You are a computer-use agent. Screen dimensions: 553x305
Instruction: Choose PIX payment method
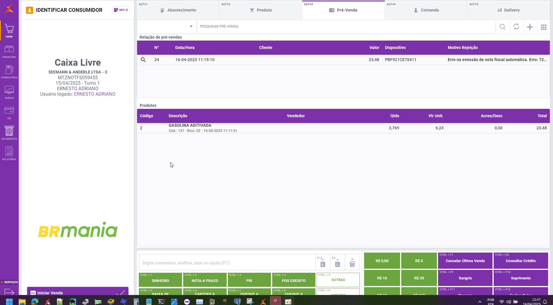249,280
